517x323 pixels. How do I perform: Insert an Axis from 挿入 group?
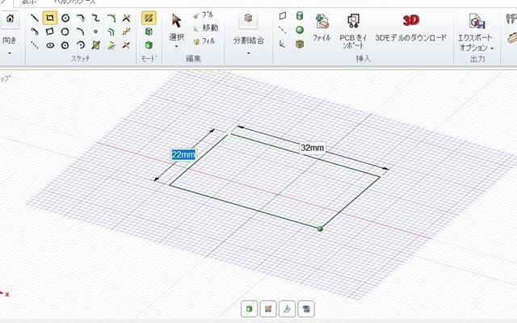pos(282,30)
